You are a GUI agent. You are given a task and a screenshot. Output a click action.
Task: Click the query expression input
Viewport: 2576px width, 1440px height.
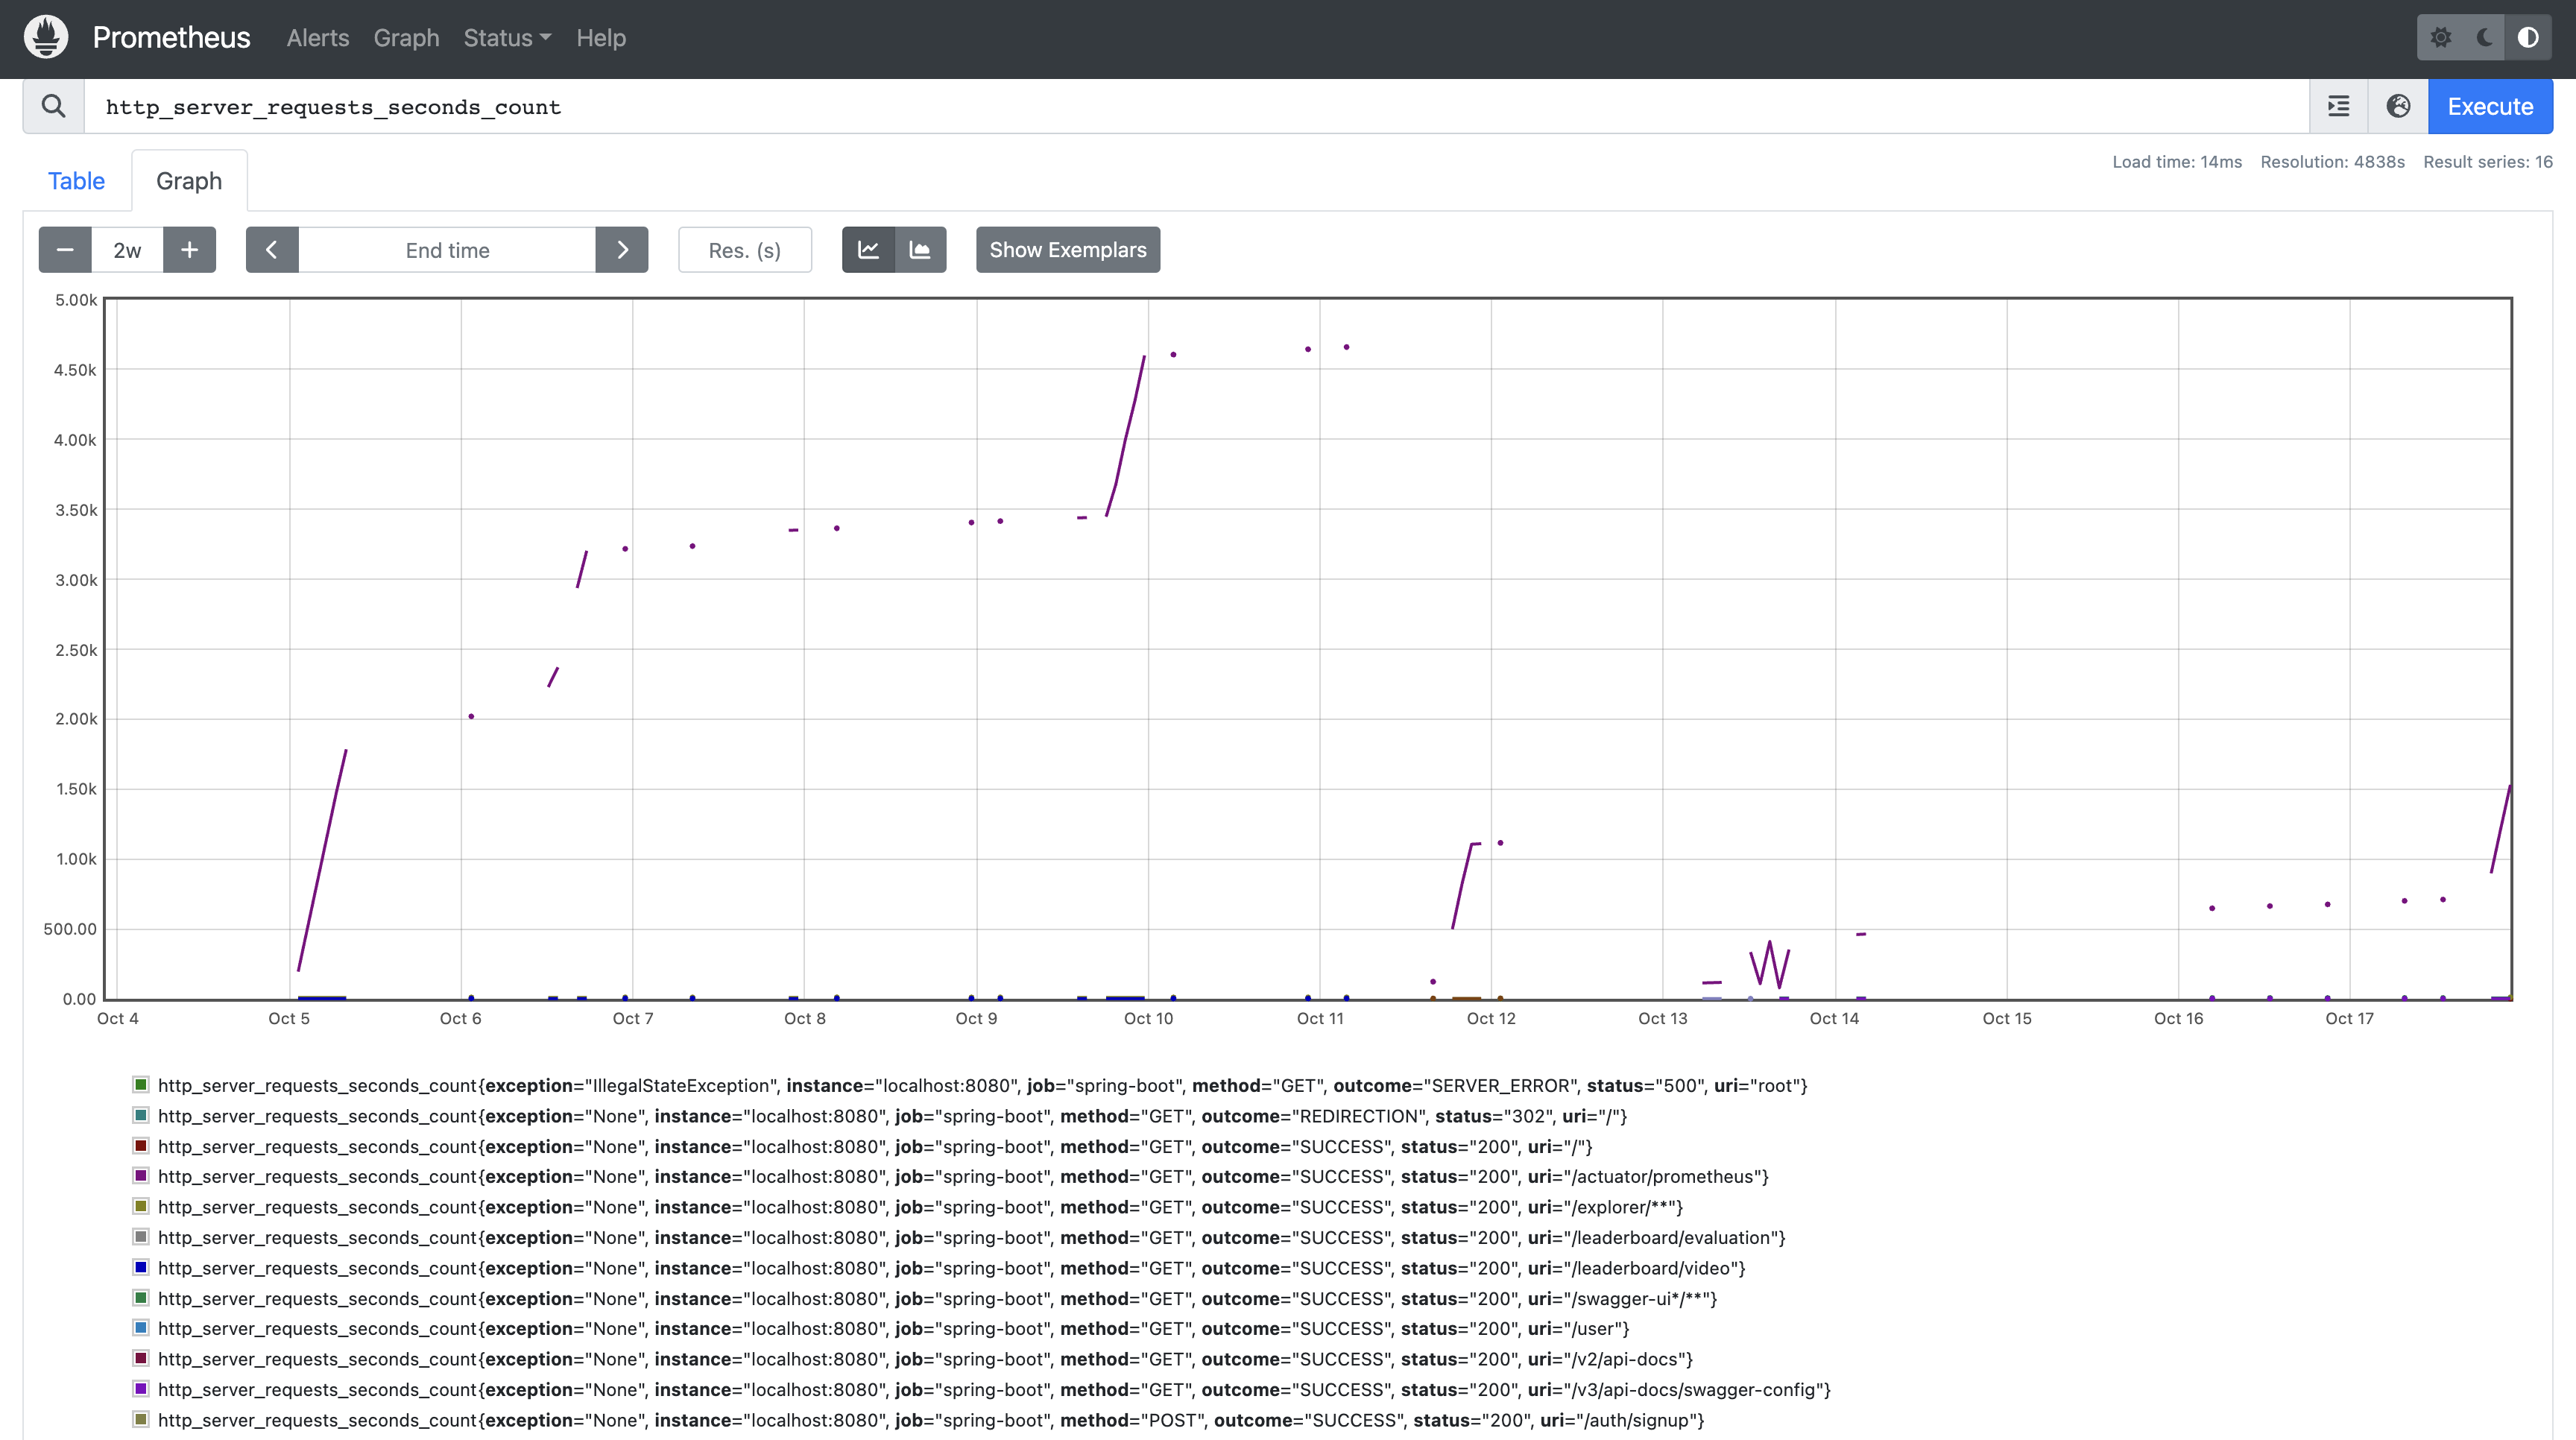[1196, 106]
